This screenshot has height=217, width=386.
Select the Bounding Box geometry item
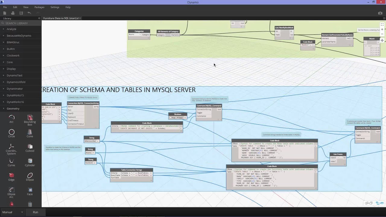point(30,120)
